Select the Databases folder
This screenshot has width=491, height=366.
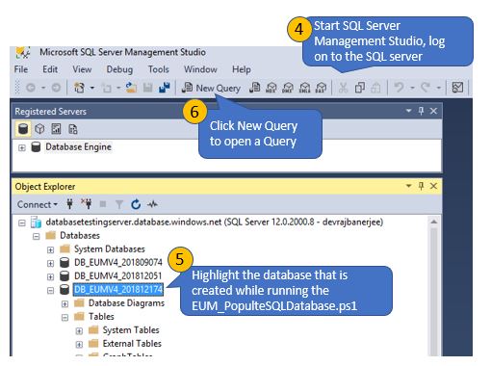(80, 236)
